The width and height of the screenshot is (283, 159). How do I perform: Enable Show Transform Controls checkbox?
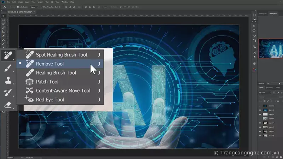point(41,7)
